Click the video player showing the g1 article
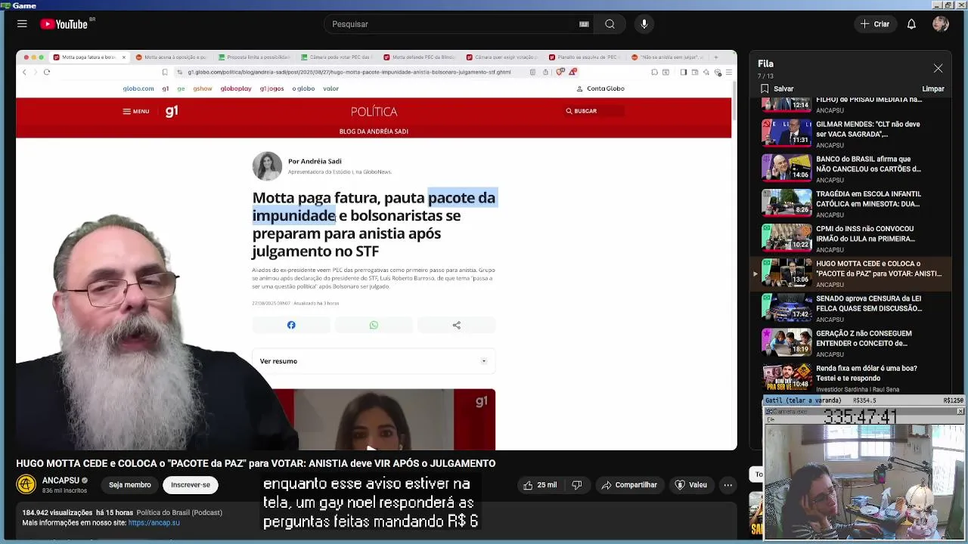968x544 pixels. pyautogui.click(x=377, y=251)
